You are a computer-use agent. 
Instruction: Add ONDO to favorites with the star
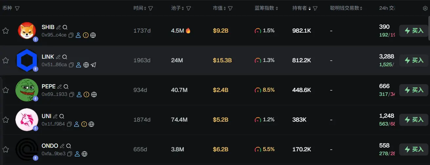(x=6, y=150)
